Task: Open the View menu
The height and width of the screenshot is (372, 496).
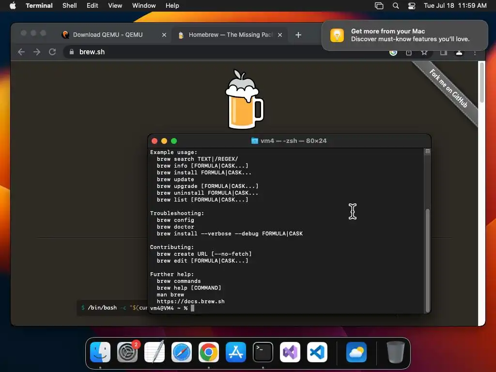Action: (115, 5)
